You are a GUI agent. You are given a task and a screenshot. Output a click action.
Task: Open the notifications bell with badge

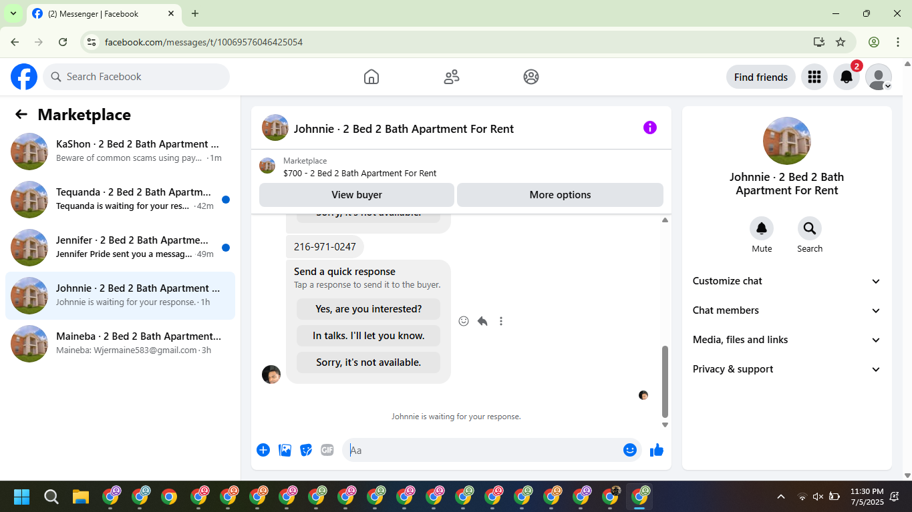coord(847,77)
